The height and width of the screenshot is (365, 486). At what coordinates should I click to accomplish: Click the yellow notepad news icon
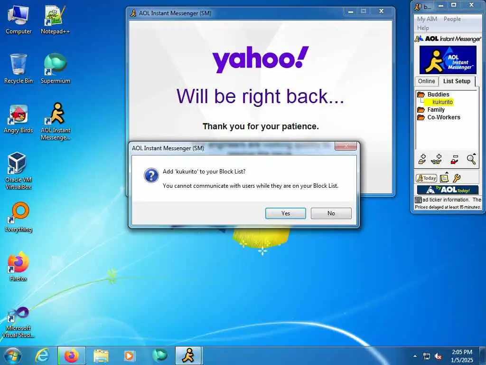pos(444,178)
